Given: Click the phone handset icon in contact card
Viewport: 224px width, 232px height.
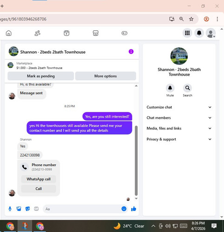Looking at the screenshot, I should click(x=24, y=167).
